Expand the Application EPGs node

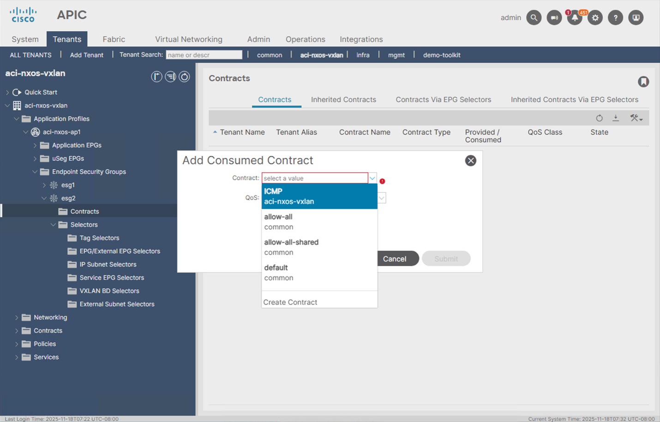35,145
